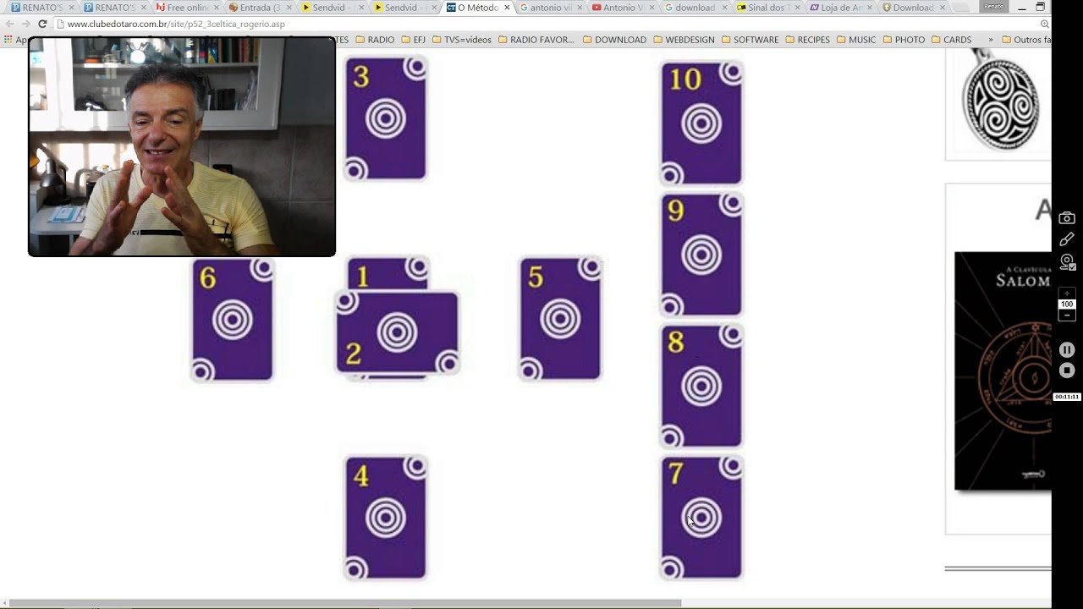Go back with the browser back arrow
The height and width of the screenshot is (609, 1083).
[9, 24]
